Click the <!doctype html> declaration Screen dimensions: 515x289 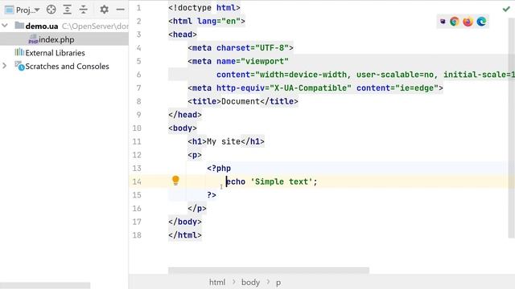coord(204,7)
